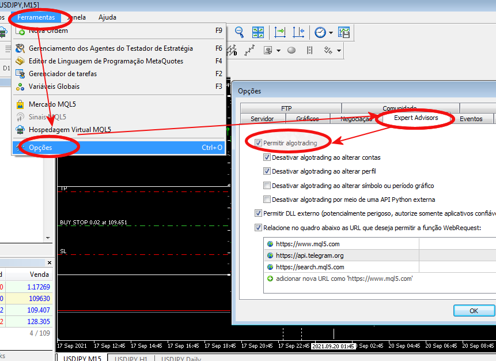Click the Tile Windows grid icon
The height and width of the screenshot is (361, 496).
click(x=258, y=32)
